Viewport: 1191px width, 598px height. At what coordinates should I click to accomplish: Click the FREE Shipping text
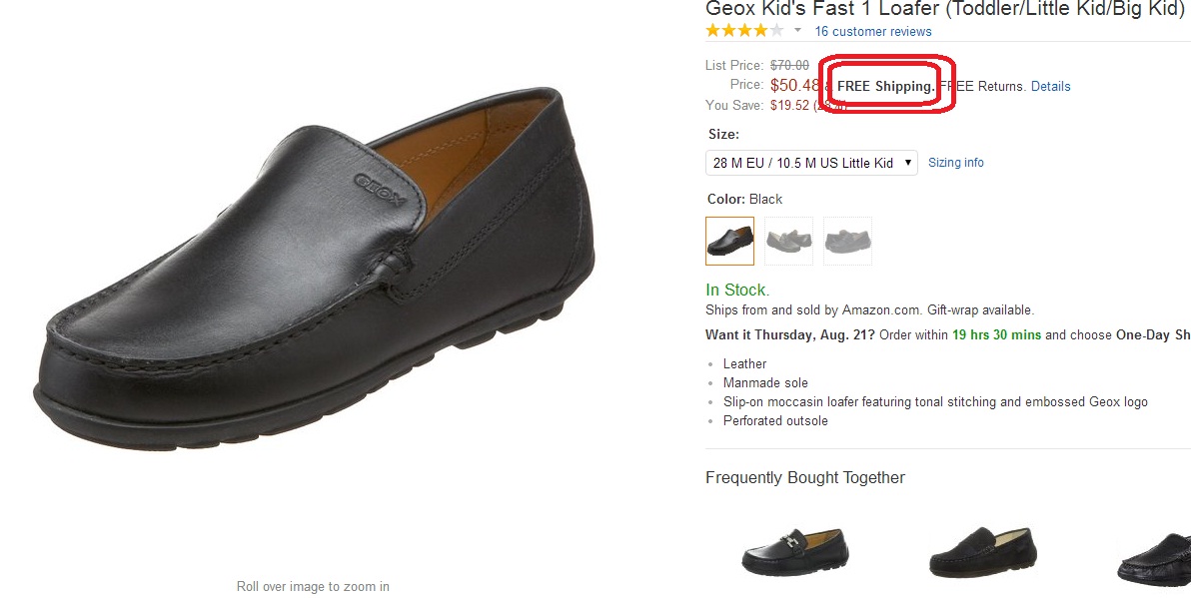[885, 87]
